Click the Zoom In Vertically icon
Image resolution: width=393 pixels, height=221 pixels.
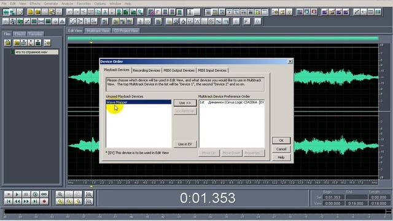click(x=88, y=194)
